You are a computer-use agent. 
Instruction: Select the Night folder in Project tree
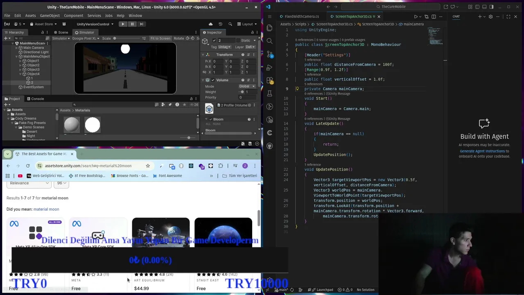[x=30, y=136]
